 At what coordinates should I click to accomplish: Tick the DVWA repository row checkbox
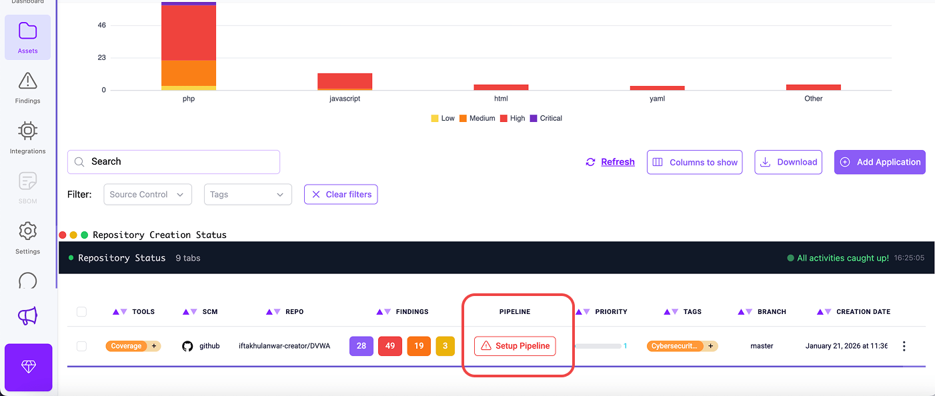81,346
